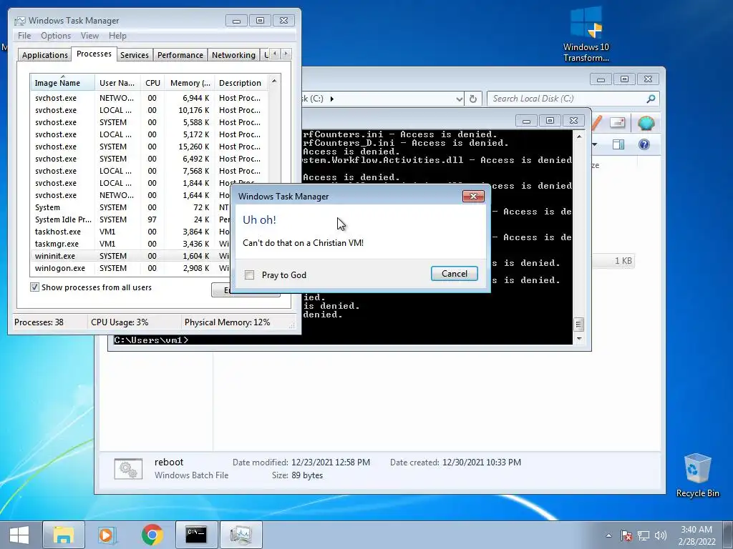Select svchost.exe row using 10,176 K
This screenshot has height=549, width=733.
click(x=149, y=110)
